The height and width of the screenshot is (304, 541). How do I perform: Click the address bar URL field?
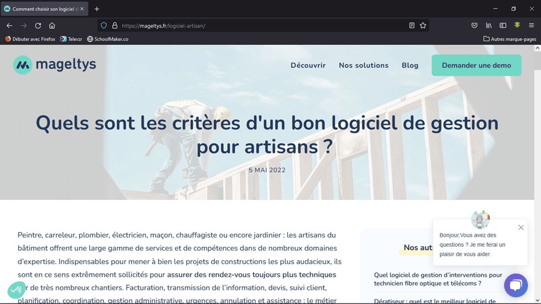[x=262, y=26]
